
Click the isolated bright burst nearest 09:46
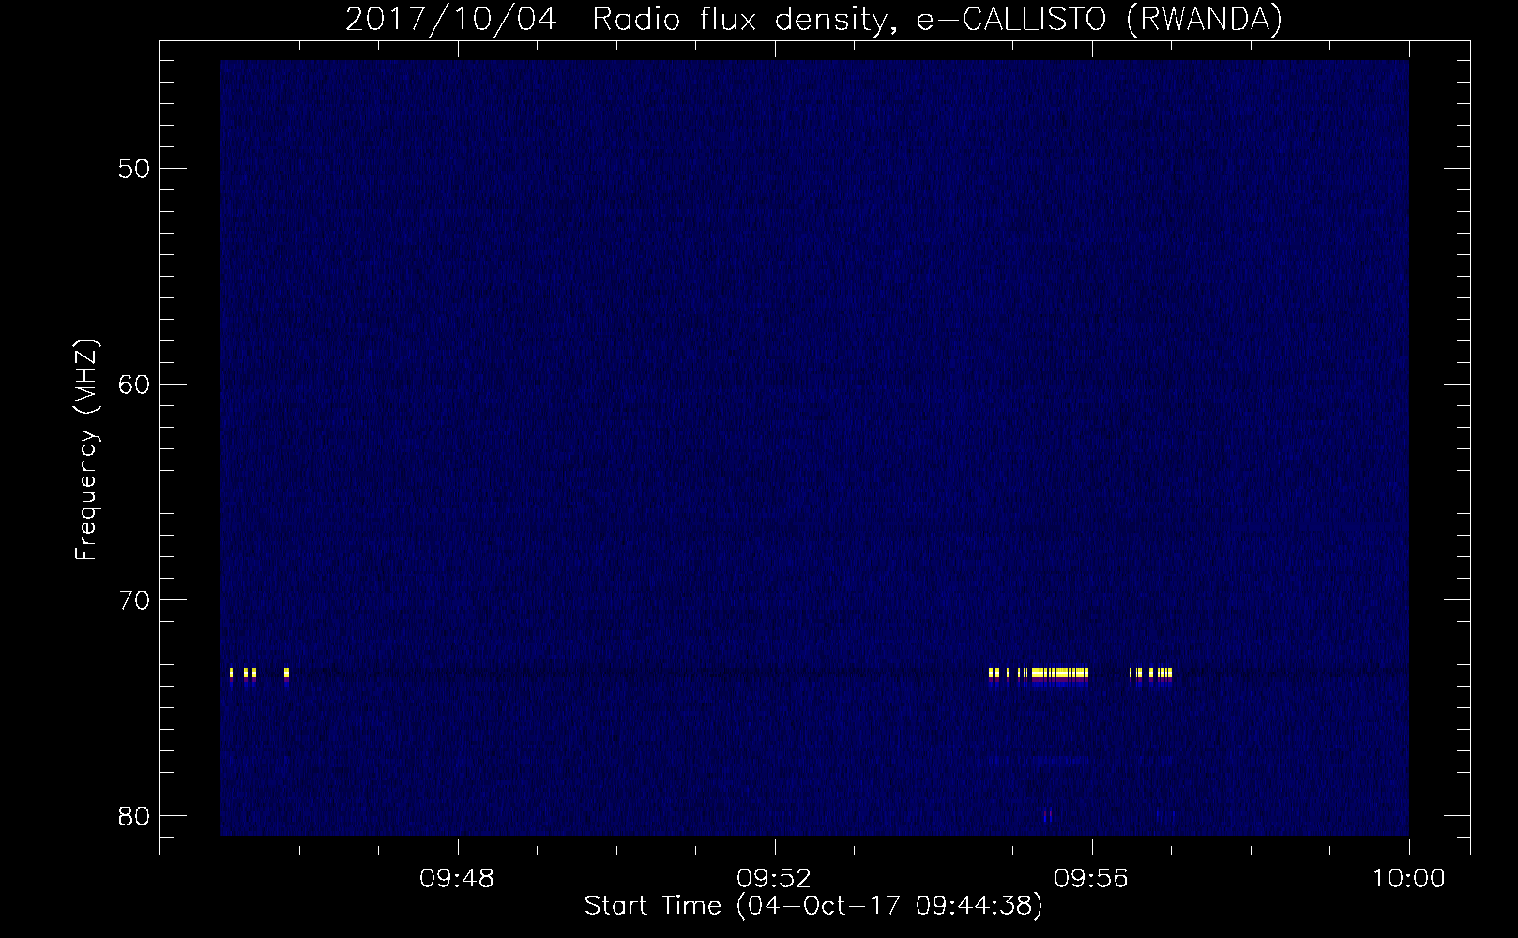click(286, 673)
